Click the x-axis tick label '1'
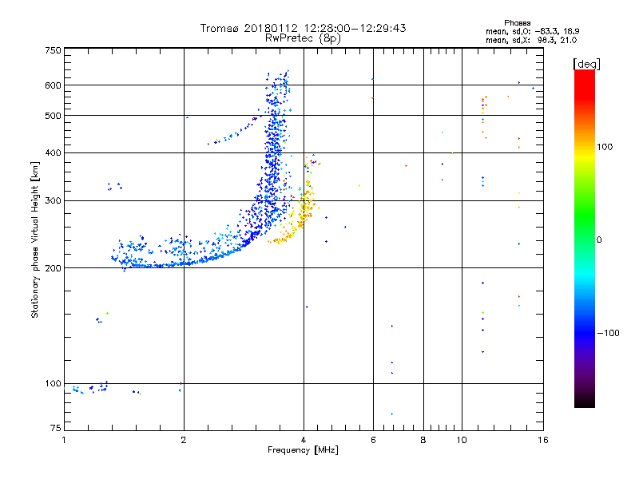This screenshot has height=479, width=639. [x=64, y=440]
